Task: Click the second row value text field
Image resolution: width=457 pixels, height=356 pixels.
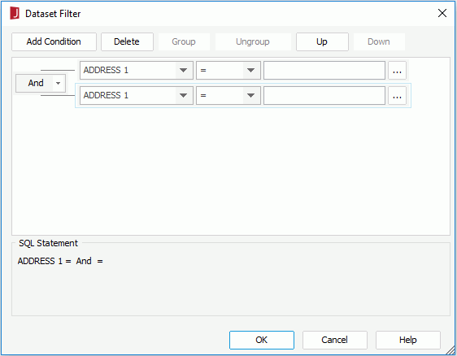Action: [x=324, y=96]
